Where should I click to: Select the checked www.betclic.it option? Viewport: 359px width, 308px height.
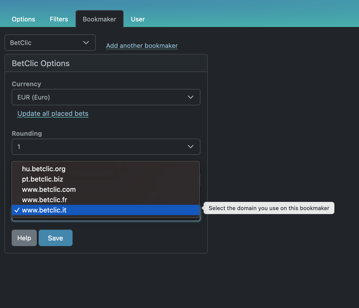coord(106,210)
